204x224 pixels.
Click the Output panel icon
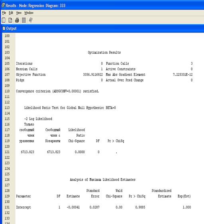[4, 28]
